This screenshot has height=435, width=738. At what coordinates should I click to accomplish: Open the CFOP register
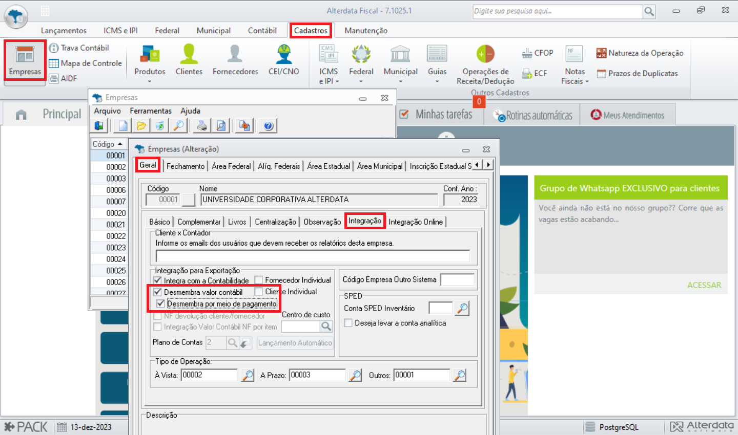click(538, 53)
